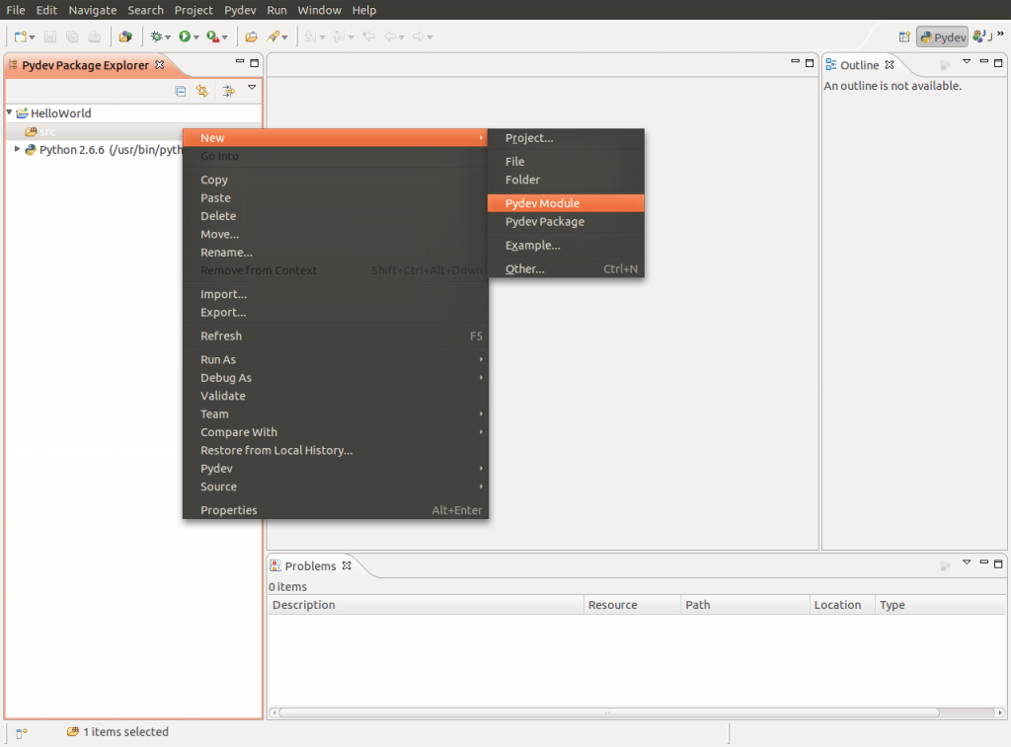The image size is (1011, 747).
Task: Open the Debug As submenu
Action: [x=336, y=378]
